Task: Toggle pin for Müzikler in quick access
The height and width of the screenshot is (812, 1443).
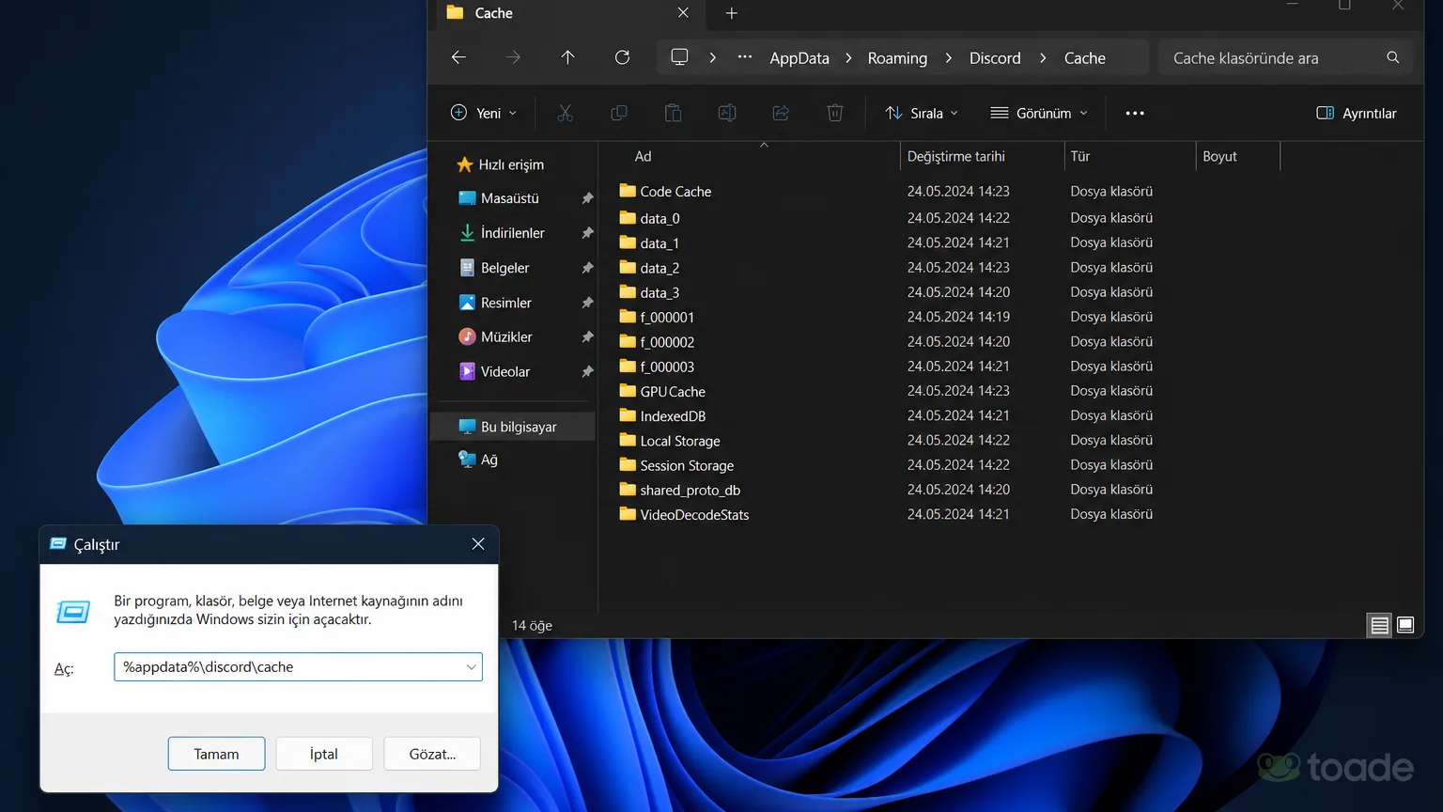Action: (587, 336)
